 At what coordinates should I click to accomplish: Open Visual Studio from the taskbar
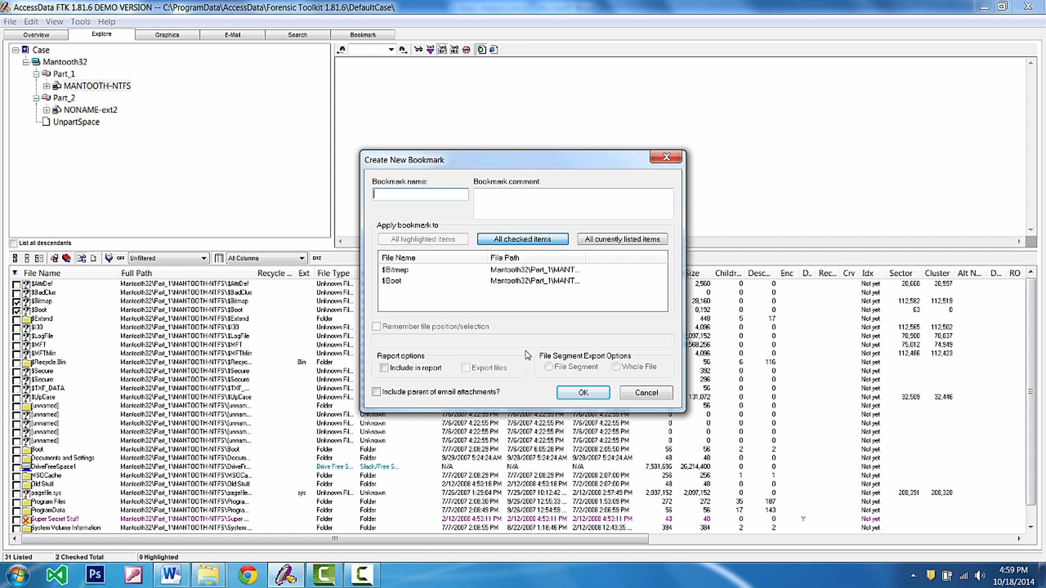click(x=57, y=575)
